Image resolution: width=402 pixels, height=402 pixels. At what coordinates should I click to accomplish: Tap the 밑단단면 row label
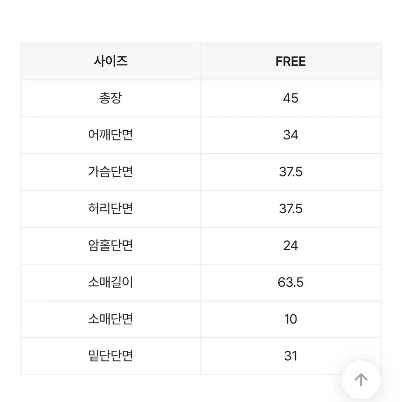(x=111, y=356)
